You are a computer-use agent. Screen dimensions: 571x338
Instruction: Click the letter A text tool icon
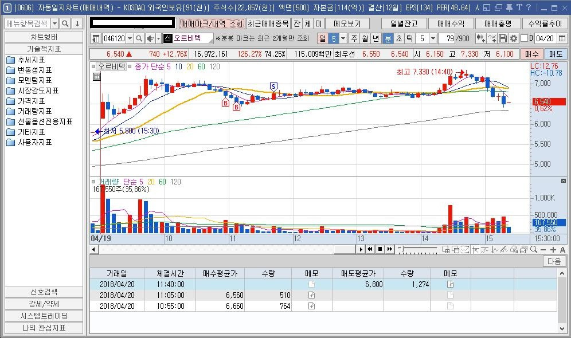(562, 250)
